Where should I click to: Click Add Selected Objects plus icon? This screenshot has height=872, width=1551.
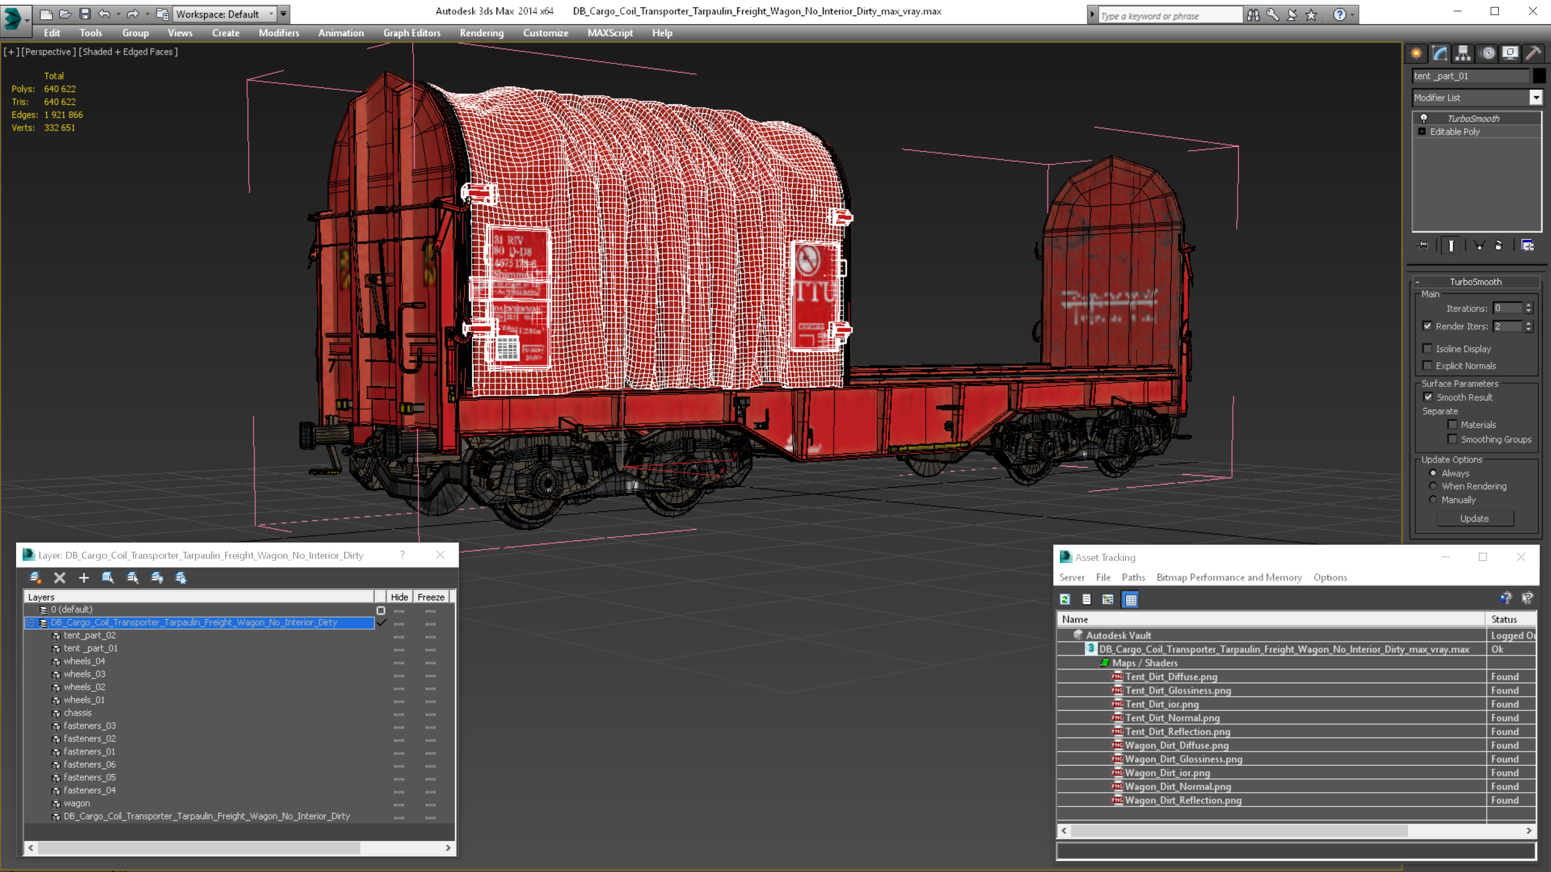pos(83,578)
